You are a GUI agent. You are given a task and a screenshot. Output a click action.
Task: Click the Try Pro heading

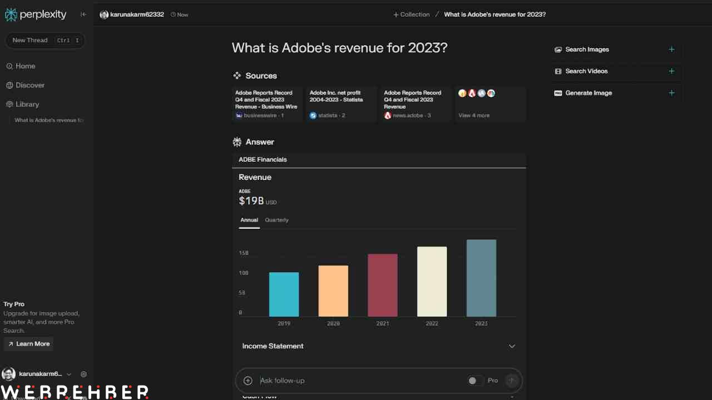pyautogui.click(x=14, y=304)
